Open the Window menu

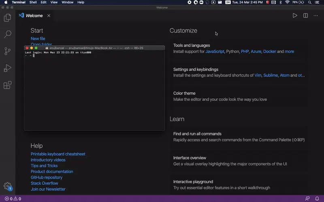(x=67, y=2)
